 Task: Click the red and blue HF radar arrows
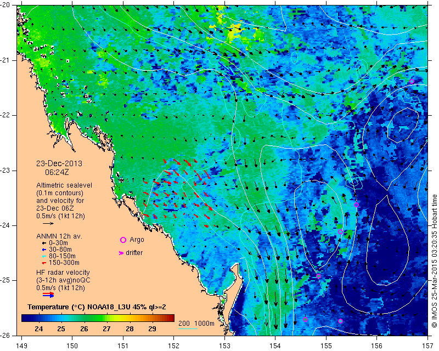[x=48, y=295]
